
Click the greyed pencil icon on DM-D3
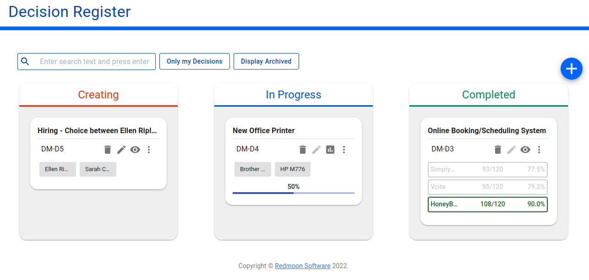[512, 150]
